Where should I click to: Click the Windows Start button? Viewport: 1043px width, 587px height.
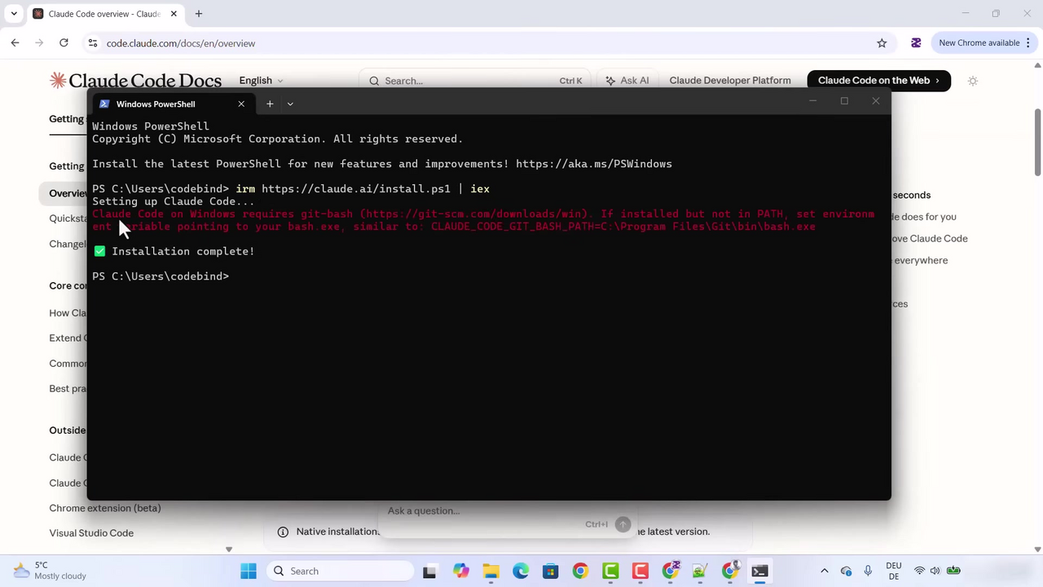(x=249, y=572)
